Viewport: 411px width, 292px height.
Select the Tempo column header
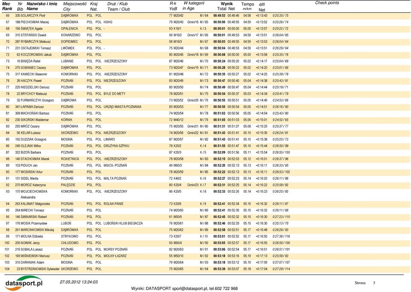[247, 4]
